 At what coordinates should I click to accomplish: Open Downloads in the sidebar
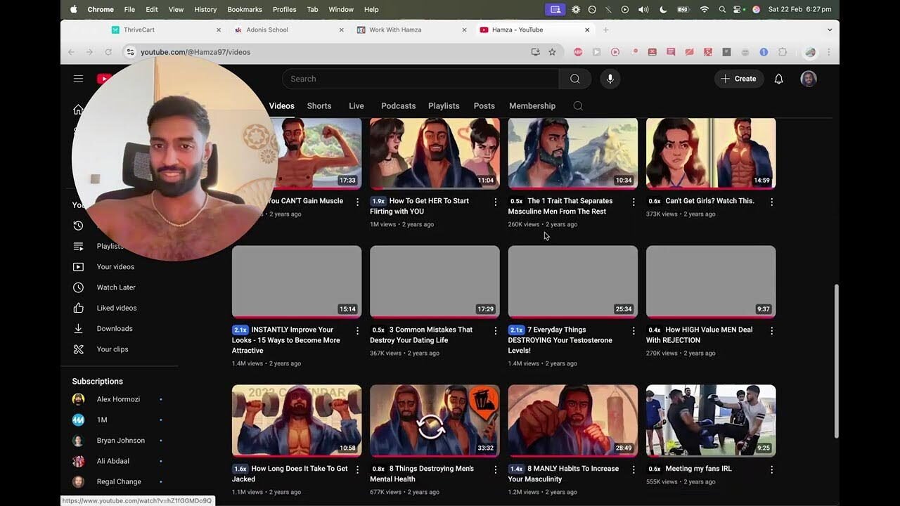coord(114,328)
